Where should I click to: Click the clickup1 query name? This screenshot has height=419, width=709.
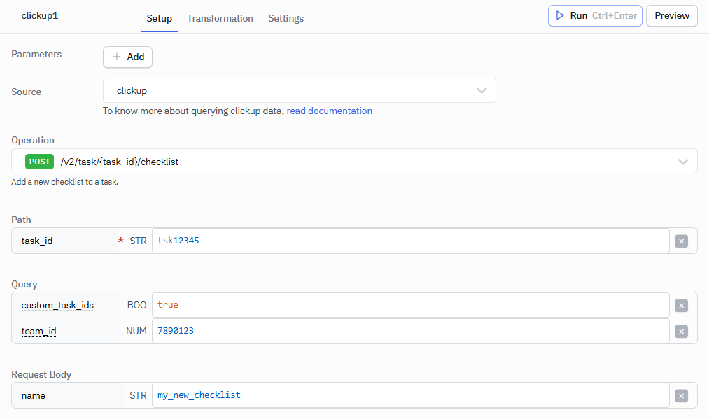click(x=40, y=16)
